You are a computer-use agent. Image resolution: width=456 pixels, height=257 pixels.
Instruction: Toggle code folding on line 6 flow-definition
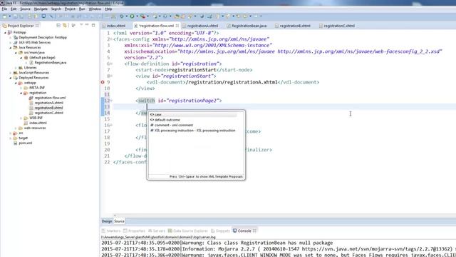(111, 64)
